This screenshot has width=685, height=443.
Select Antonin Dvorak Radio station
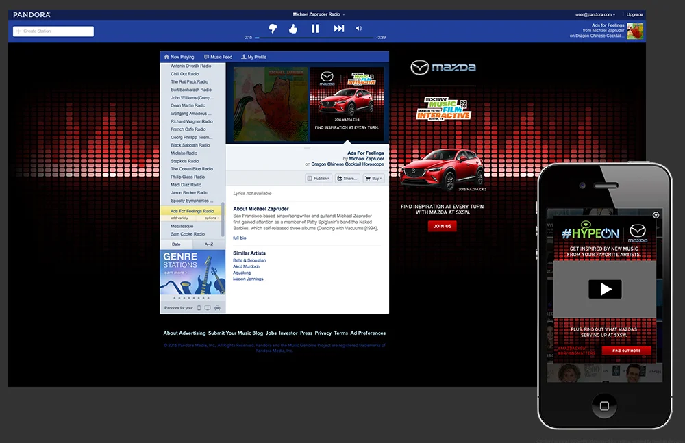192,66
